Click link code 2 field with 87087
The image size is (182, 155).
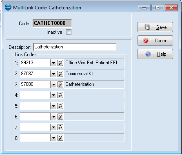pyautogui.click(x=35, y=74)
